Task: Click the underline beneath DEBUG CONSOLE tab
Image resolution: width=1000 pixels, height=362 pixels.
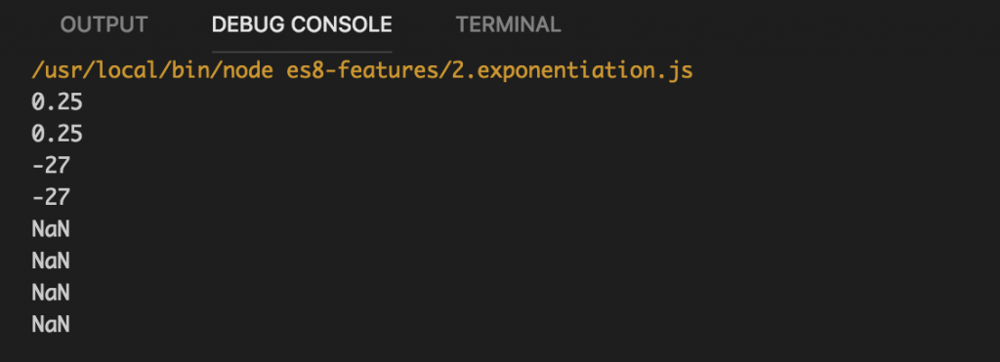Action: pyautogui.click(x=302, y=52)
